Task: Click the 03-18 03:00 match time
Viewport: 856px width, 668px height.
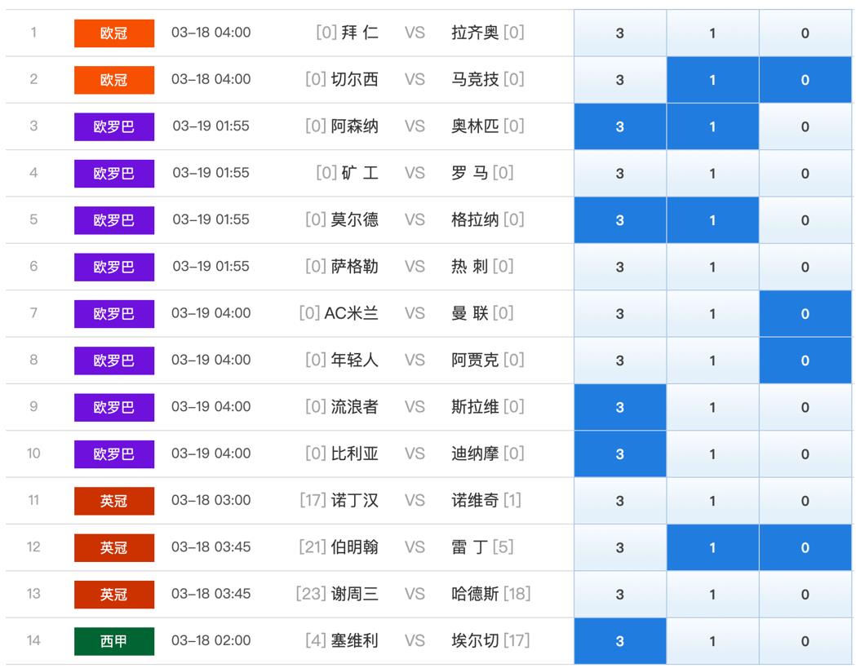Action: [x=211, y=501]
